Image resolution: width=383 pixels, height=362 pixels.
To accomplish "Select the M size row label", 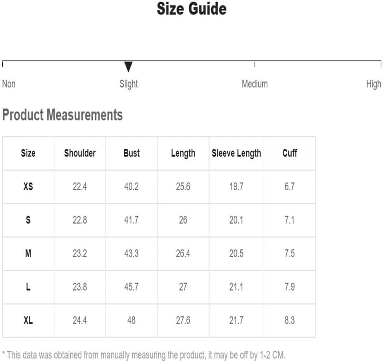I will (x=28, y=254).
